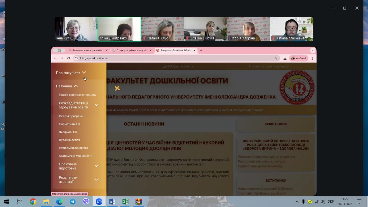Click the fdo.gnpu.edu.ua/home address bar
Screen dimensions: 368x207
coord(176,58)
